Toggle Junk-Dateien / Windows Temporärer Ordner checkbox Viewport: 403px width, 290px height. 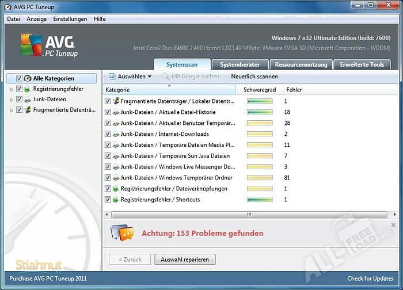pyautogui.click(x=108, y=178)
